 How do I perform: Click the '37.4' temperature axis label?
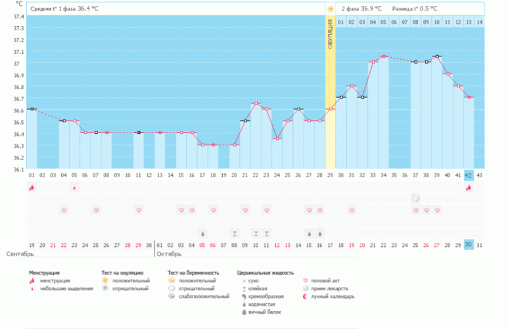18,16
